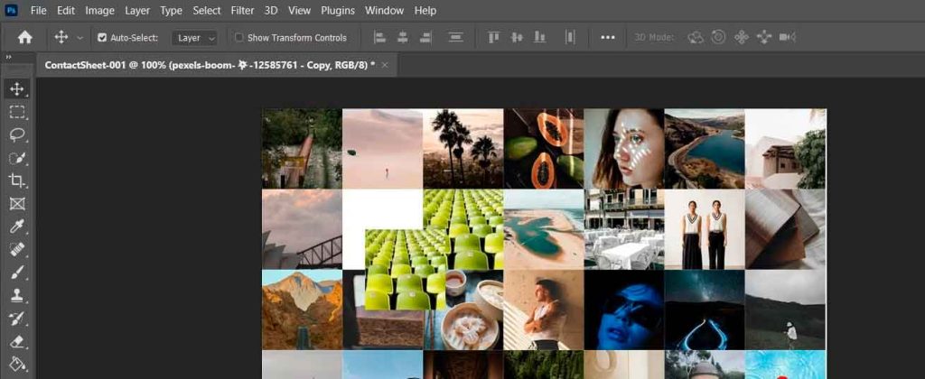The height and width of the screenshot is (379, 925).
Task: Open the Layer menu
Action: click(137, 11)
